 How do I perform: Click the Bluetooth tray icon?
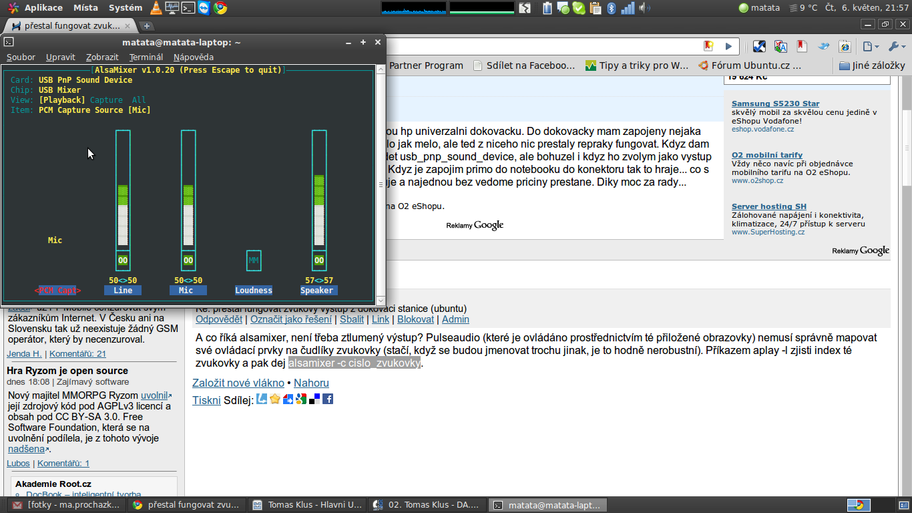click(611, 8)
